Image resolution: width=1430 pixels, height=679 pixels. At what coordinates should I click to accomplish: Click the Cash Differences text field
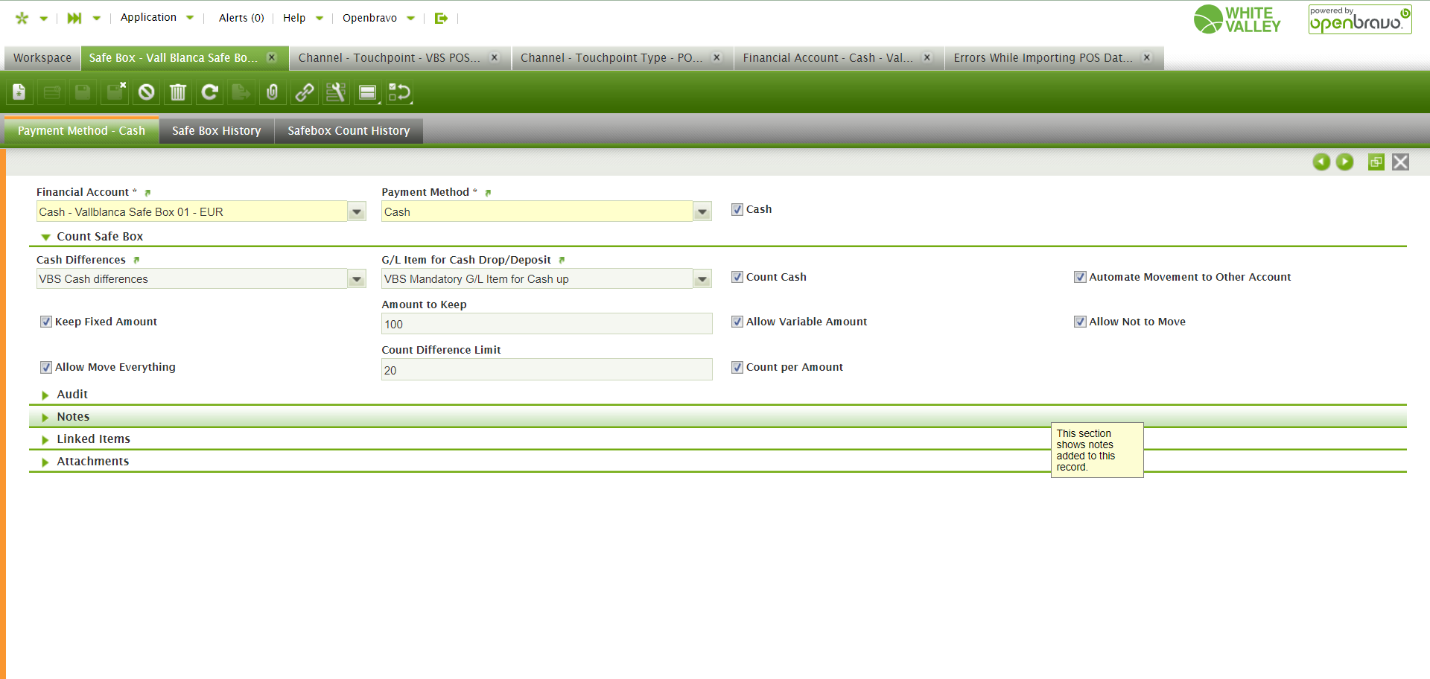coord(192,279)
